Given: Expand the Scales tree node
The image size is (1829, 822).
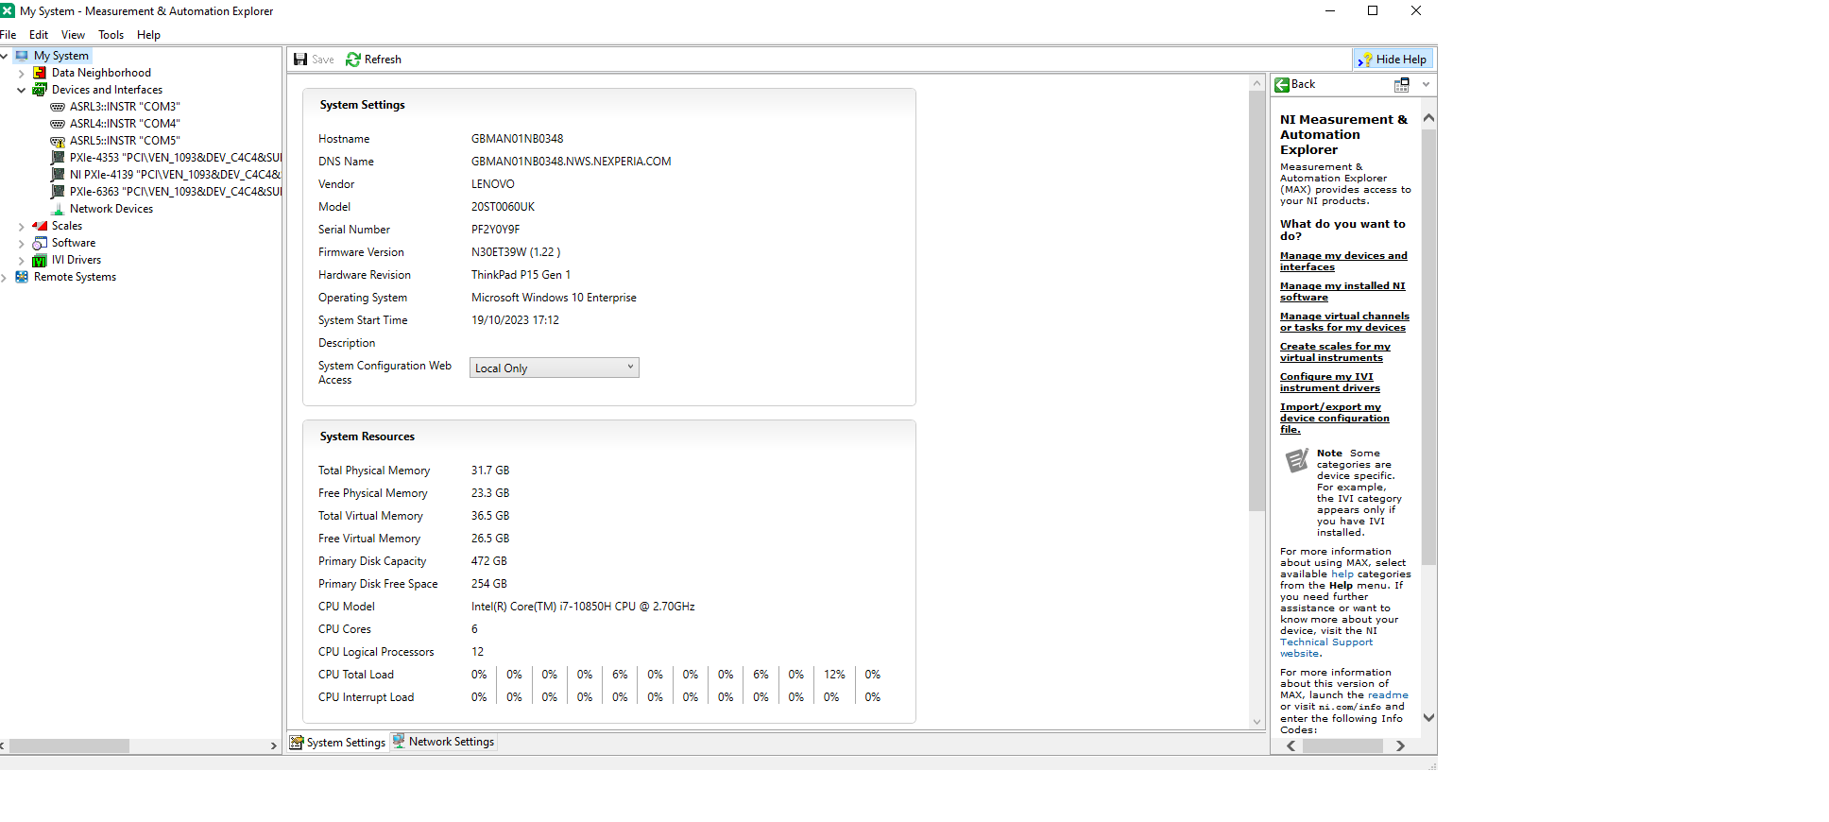Looking at the screenshot, I should [21, 227].
